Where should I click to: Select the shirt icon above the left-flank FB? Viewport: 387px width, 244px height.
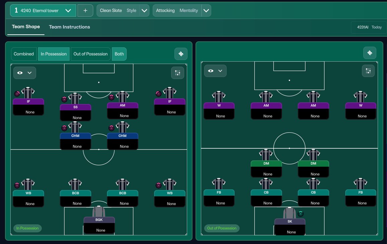pyautogui.click(x=219, y=184)
